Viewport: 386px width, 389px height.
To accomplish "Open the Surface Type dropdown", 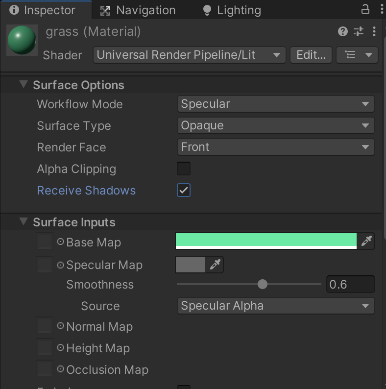I will pyautogui.click(x=276, y=125).
